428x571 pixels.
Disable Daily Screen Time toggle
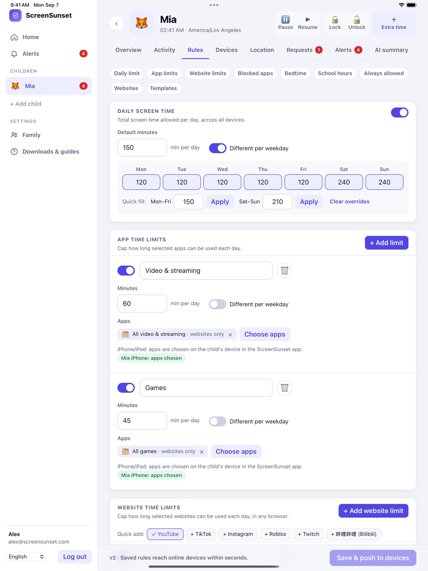[399, 113]
